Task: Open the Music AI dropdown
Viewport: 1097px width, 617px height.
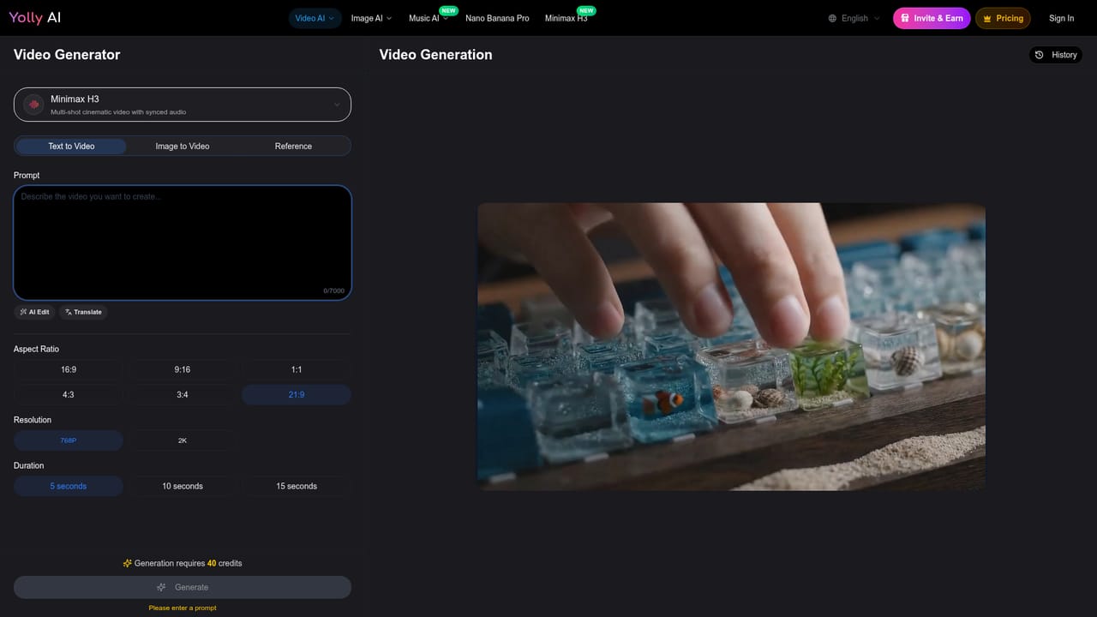Action: (429, 18)
